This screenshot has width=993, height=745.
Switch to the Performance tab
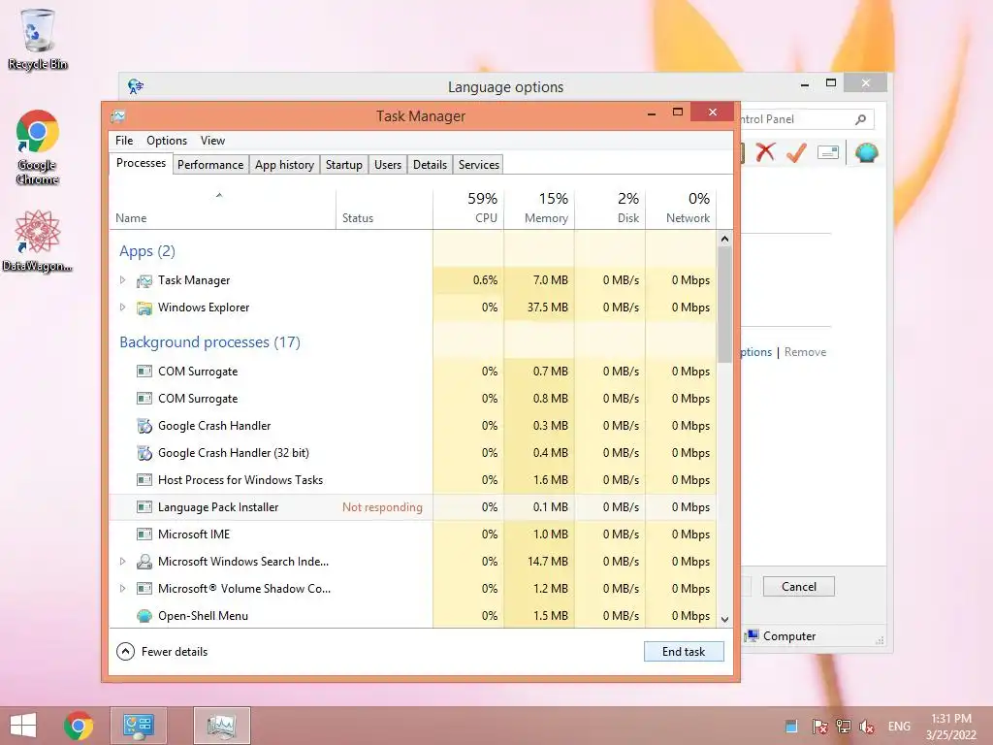(x=210, y=165)
